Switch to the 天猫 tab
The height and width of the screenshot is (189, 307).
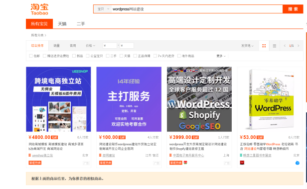coord(62,24)
